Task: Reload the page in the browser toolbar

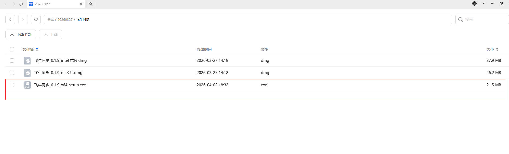Action: point(21,4)
